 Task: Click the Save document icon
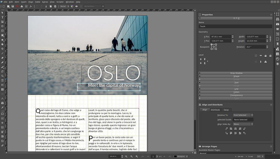pos(13,6)
